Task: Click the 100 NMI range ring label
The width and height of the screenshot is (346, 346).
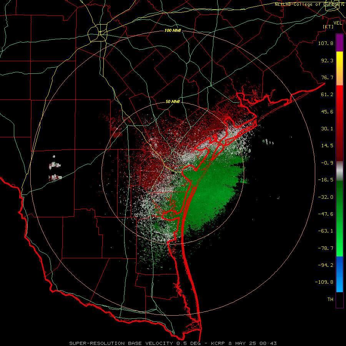Action: [x=173, y=30]
